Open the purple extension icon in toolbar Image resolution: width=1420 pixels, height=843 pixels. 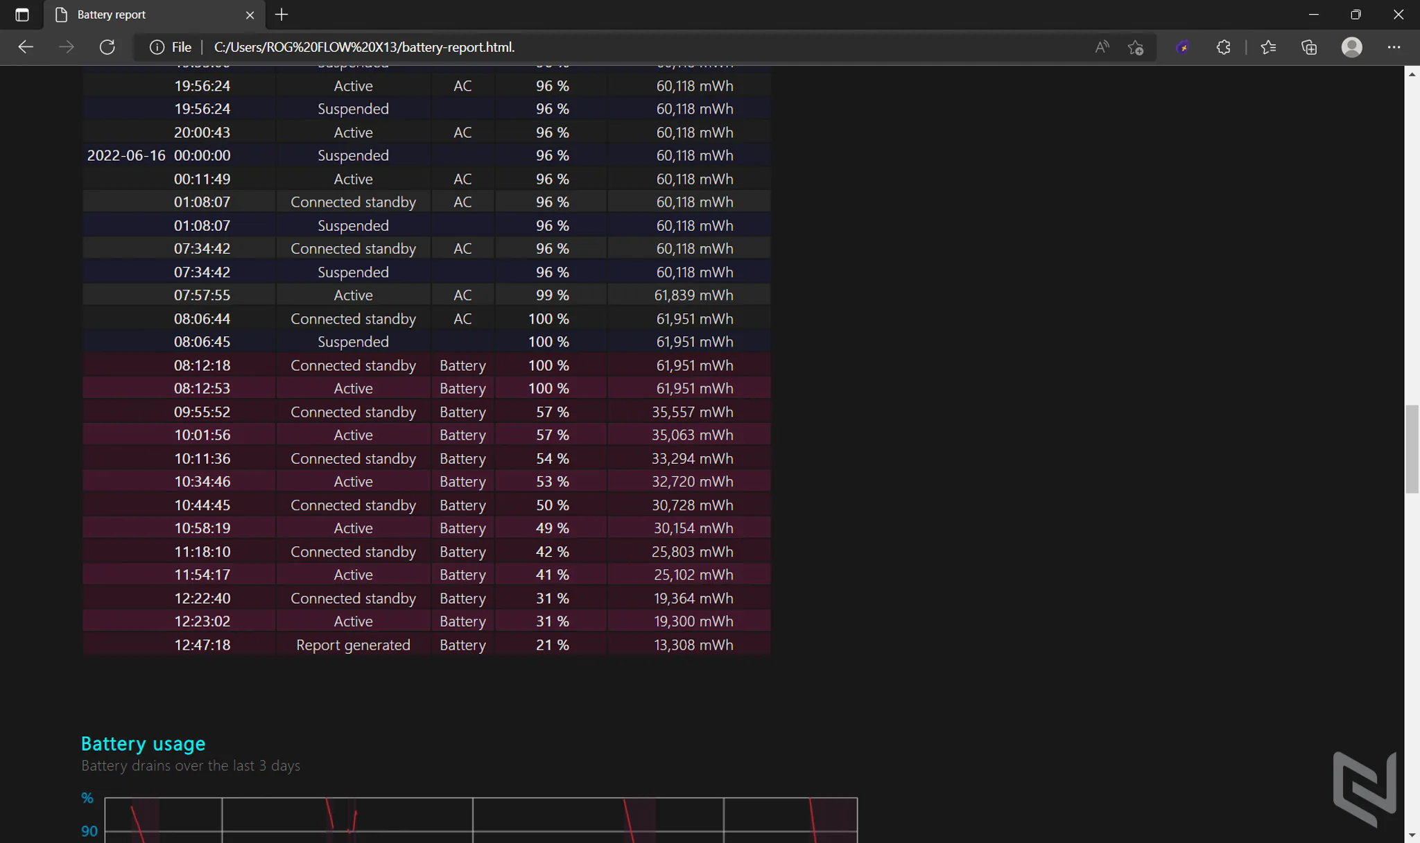pyautogui.click(x=1183, y=47)
